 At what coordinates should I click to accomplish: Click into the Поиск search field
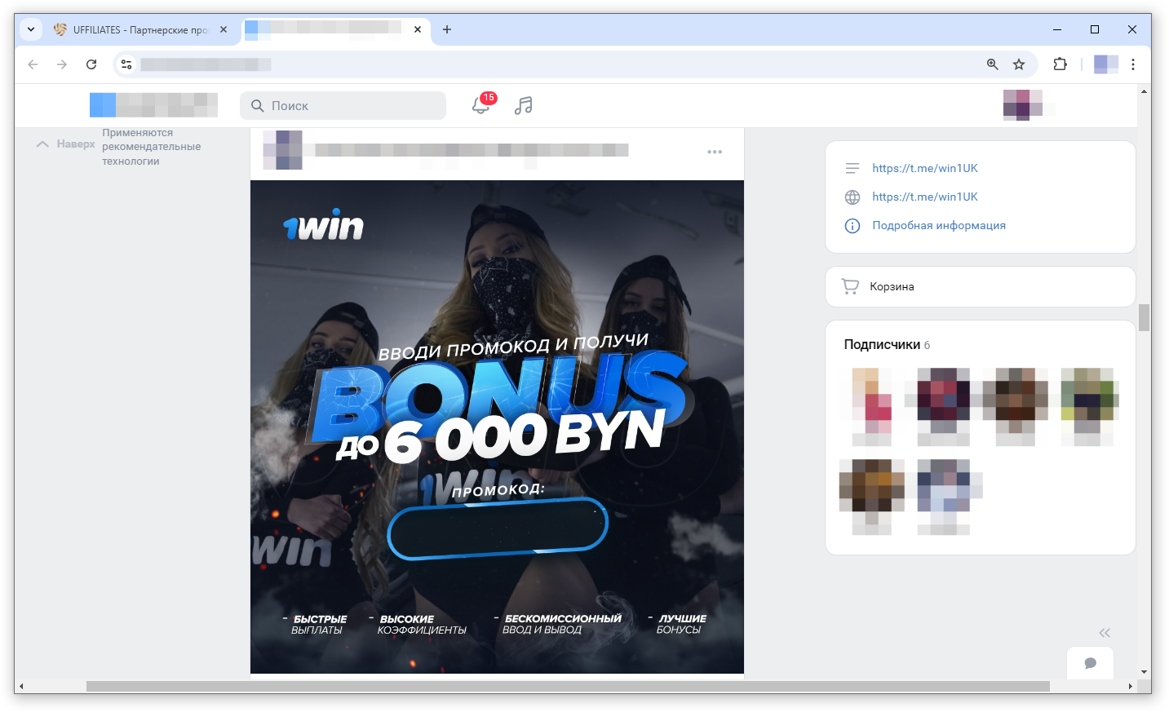point(343,105)
